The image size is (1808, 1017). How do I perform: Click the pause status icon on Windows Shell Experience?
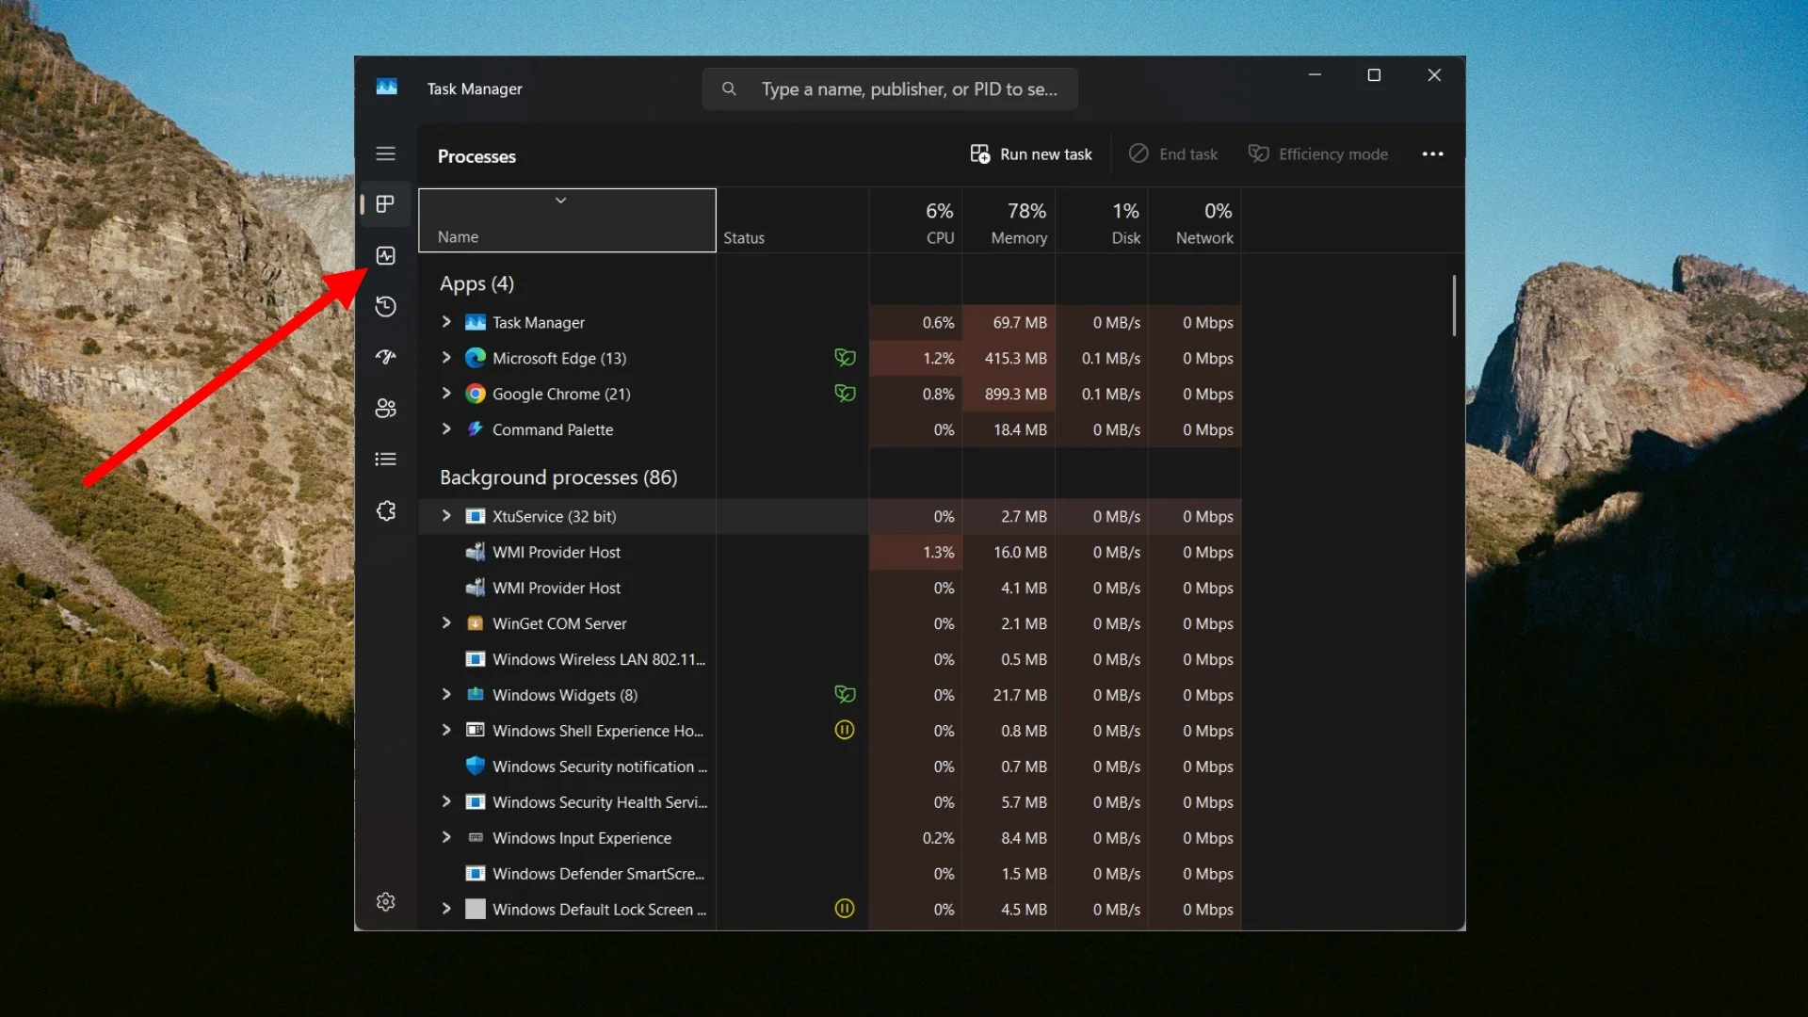(x=844, y=730)
